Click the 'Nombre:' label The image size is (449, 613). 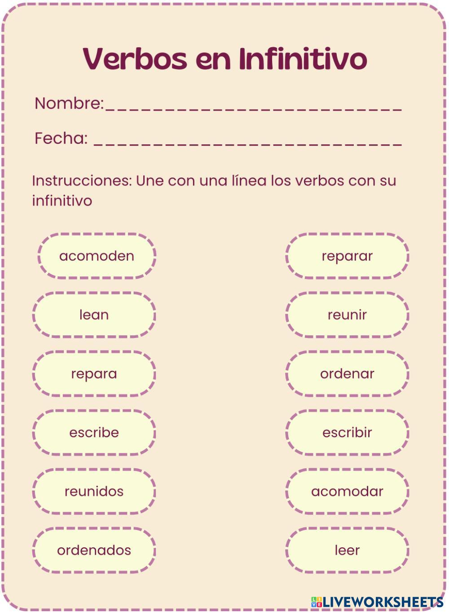[69, 103]
